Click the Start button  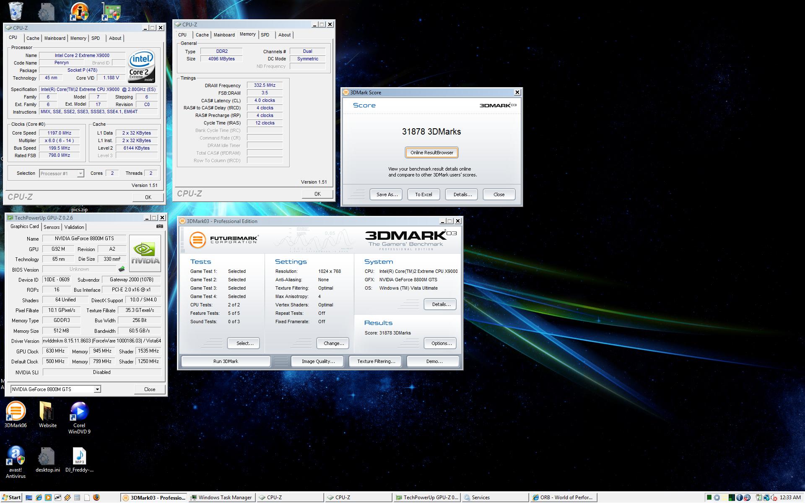(x=11, y=498)
